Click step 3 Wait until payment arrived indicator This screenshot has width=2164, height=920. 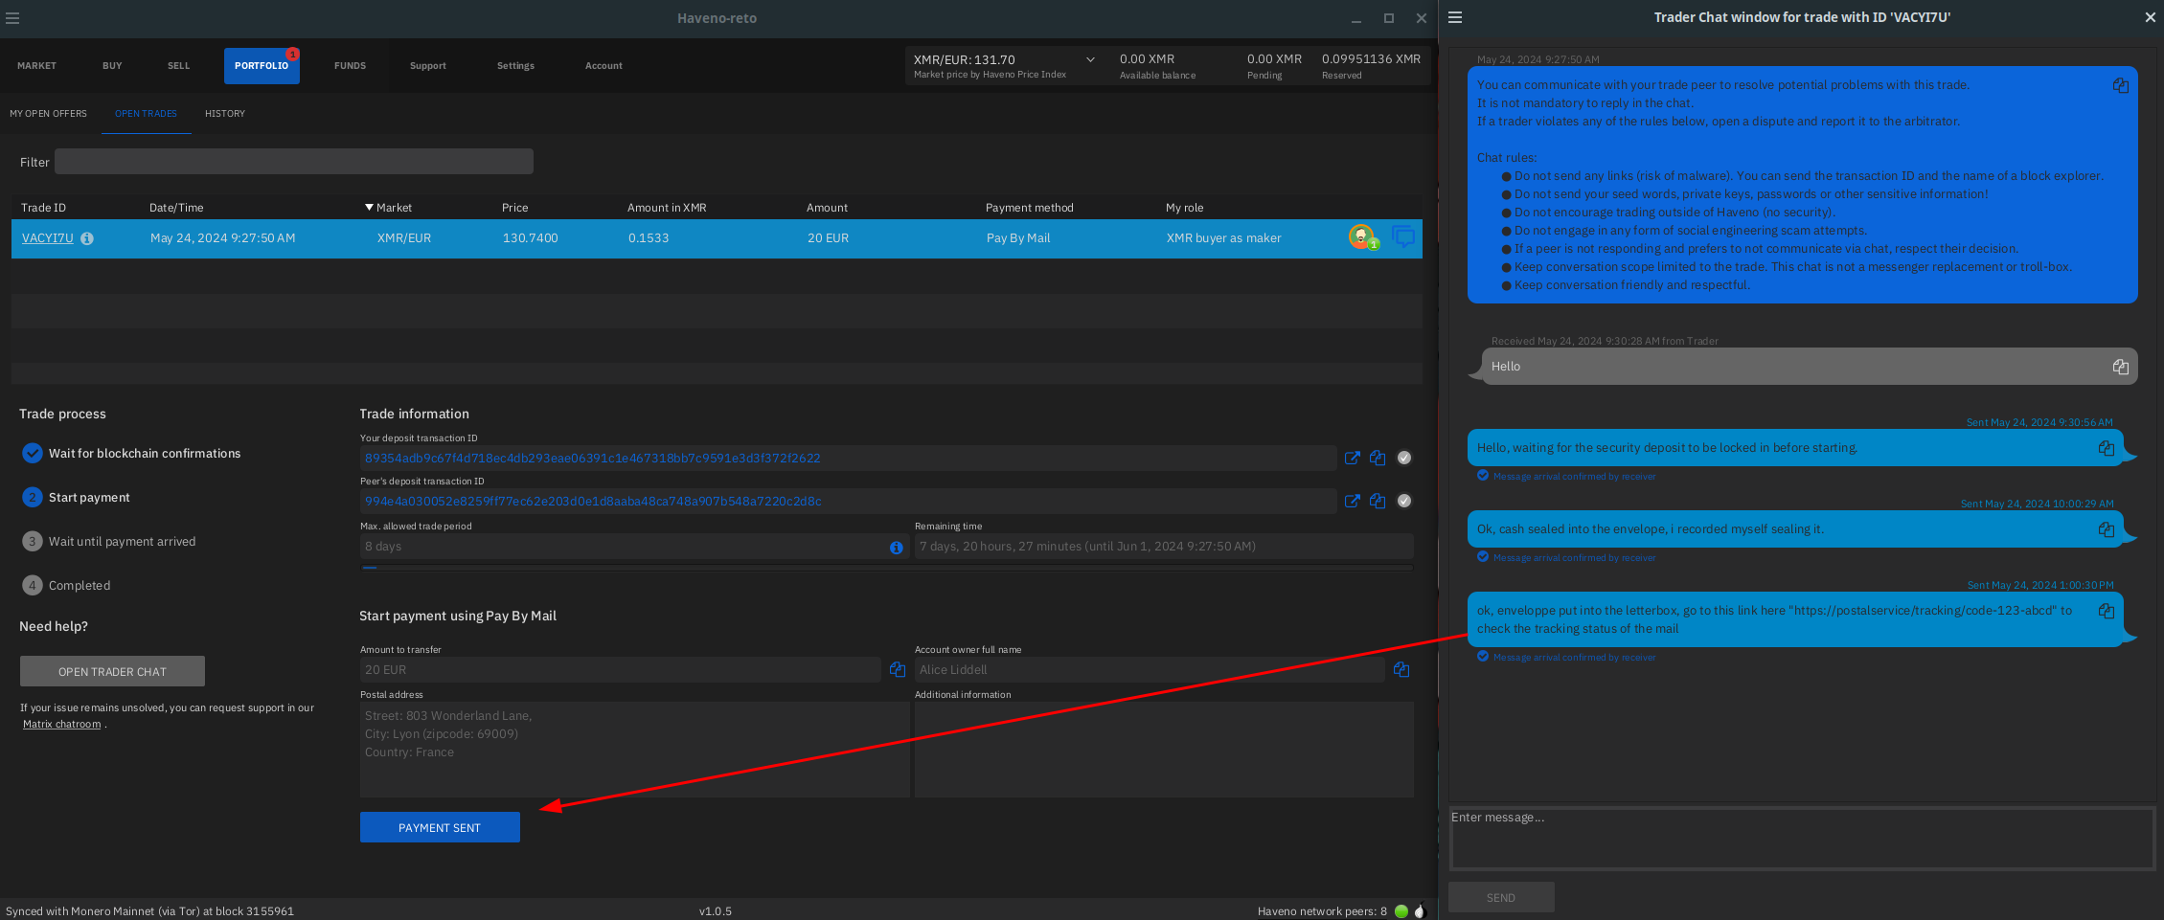33,542
